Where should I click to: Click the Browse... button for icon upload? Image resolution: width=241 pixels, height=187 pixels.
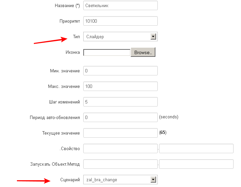143,52
